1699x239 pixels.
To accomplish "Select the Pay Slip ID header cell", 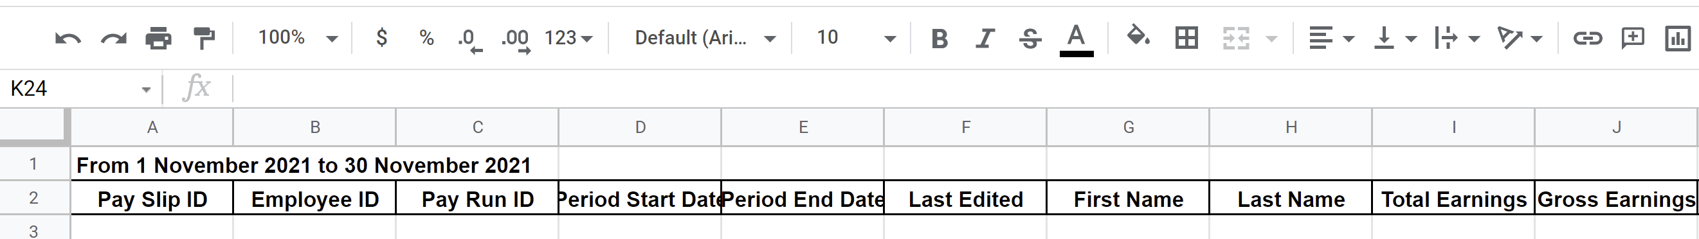I will [x=152, y=198].
